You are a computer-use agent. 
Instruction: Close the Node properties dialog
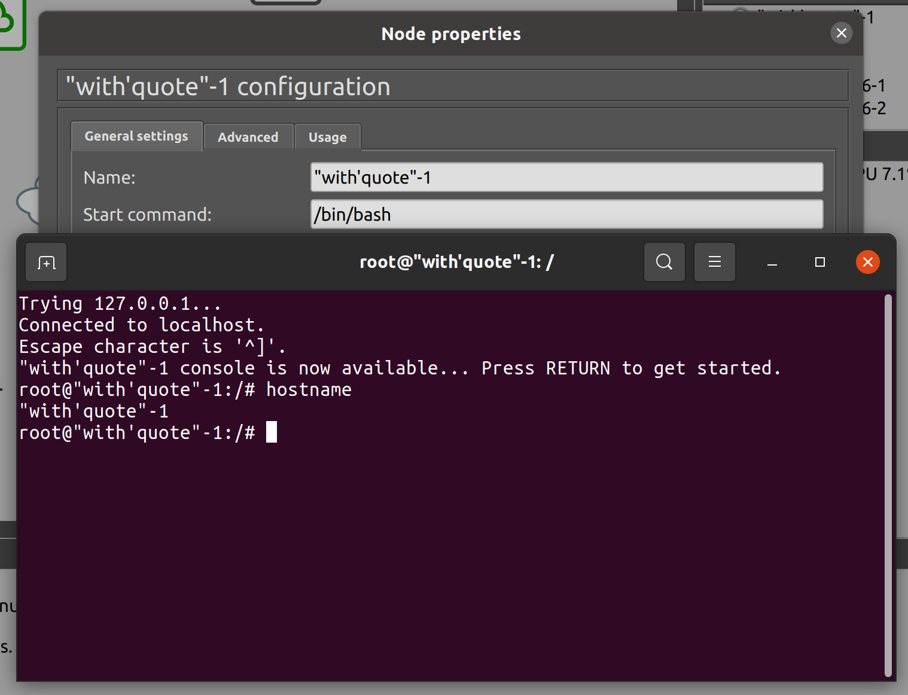click(842, 33)
